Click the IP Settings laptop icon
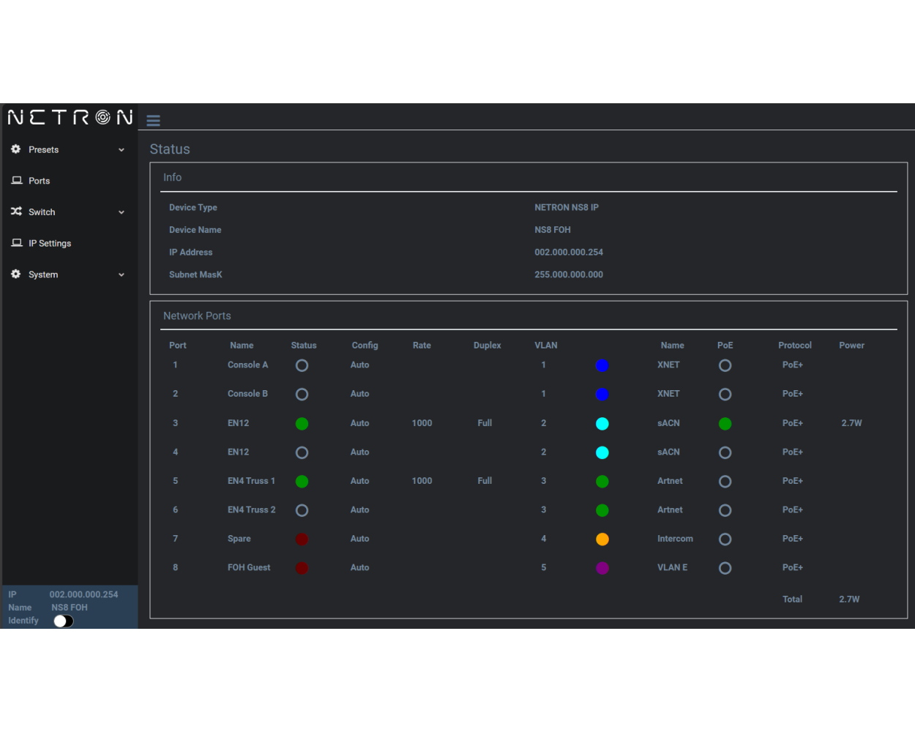Image resolution: width=915 pixels, height=732 pixels. [x=17, y=243]
